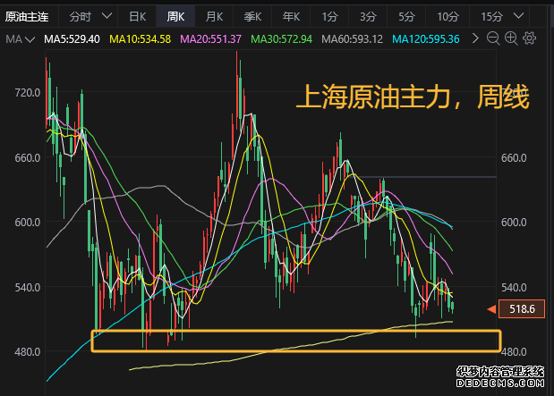The image size is (554, 396).
Task: Select the 15分 period tab
Action: pos(491,16)
